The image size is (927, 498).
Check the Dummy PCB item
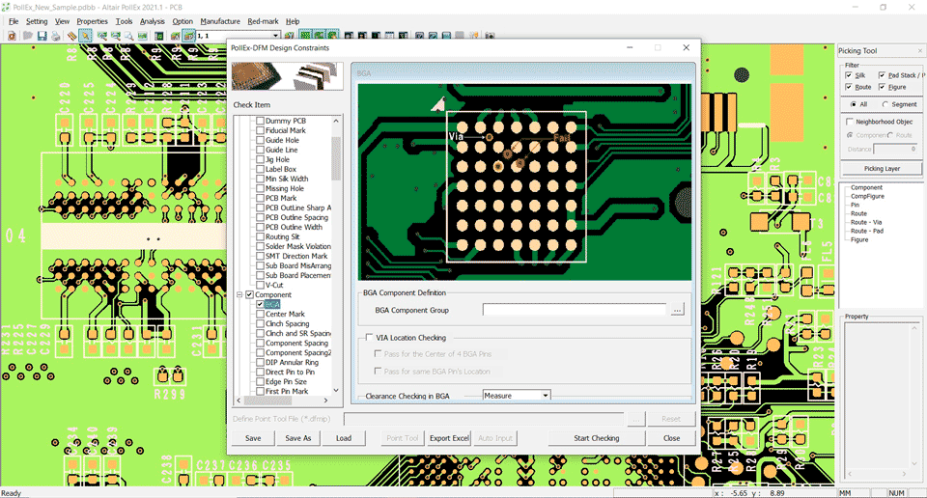click(260, 121)
